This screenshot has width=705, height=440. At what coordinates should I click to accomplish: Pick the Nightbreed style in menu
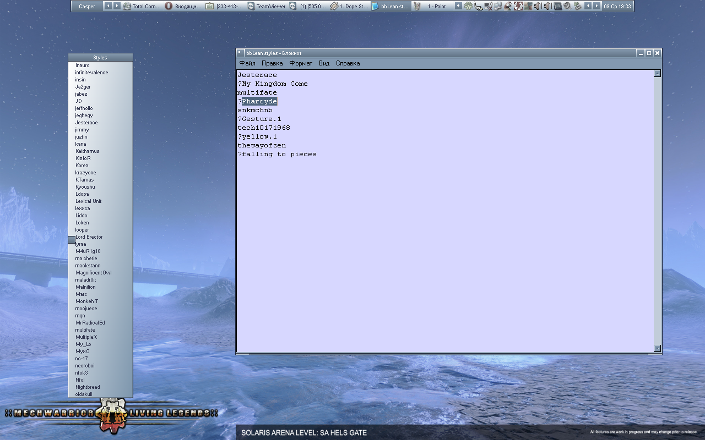click(x=88, y=387)
